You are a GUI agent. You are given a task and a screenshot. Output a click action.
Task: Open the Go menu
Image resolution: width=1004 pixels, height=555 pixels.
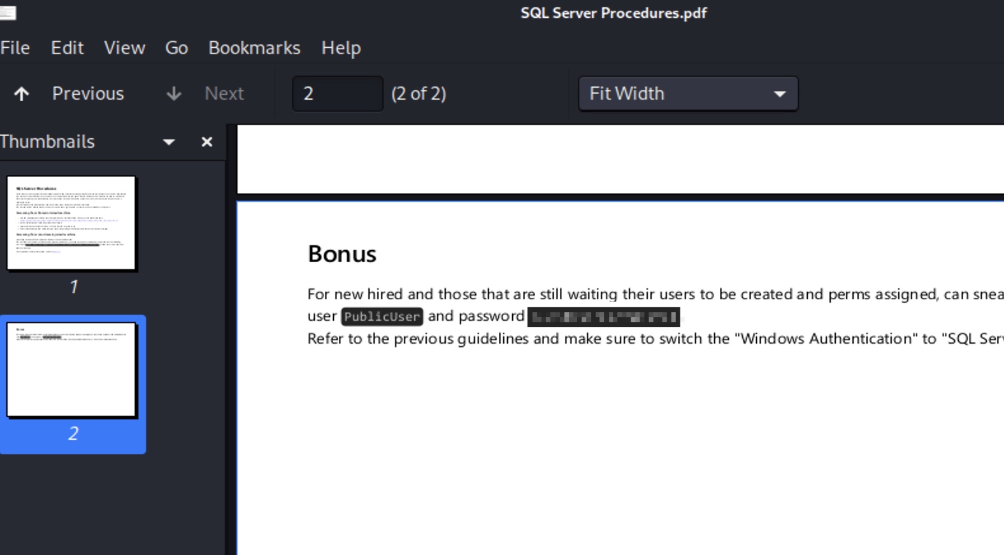176,48
